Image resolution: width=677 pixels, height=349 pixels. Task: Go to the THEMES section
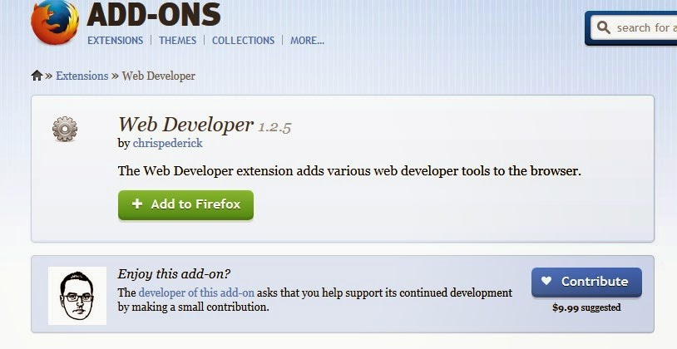[177, 40]
